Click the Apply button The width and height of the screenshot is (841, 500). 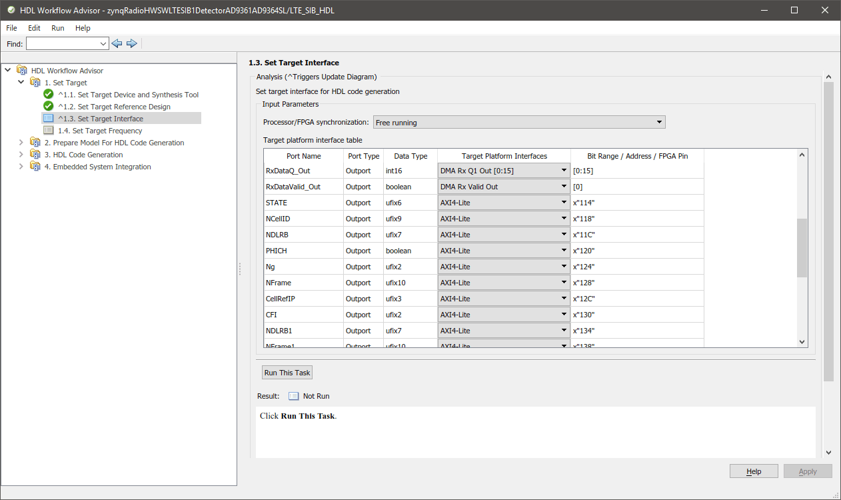(x=808, y=471)
